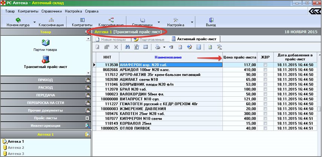Open Справочники toolbar button with book icon

(x=142, y=22)
